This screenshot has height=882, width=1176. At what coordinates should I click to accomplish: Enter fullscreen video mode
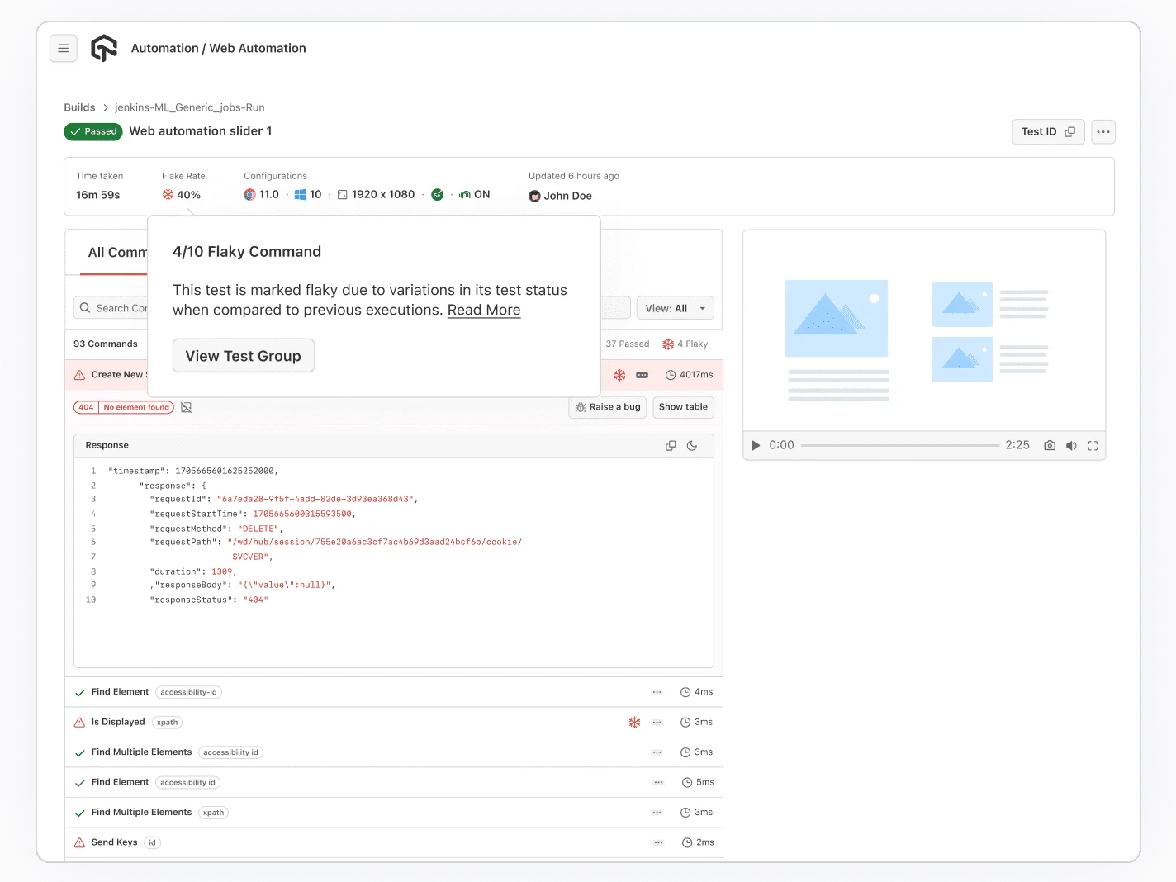click(1093, 446)
